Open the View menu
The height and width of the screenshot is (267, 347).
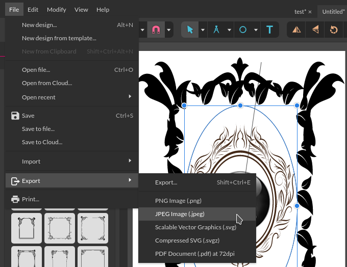click(x=81, y=10)
